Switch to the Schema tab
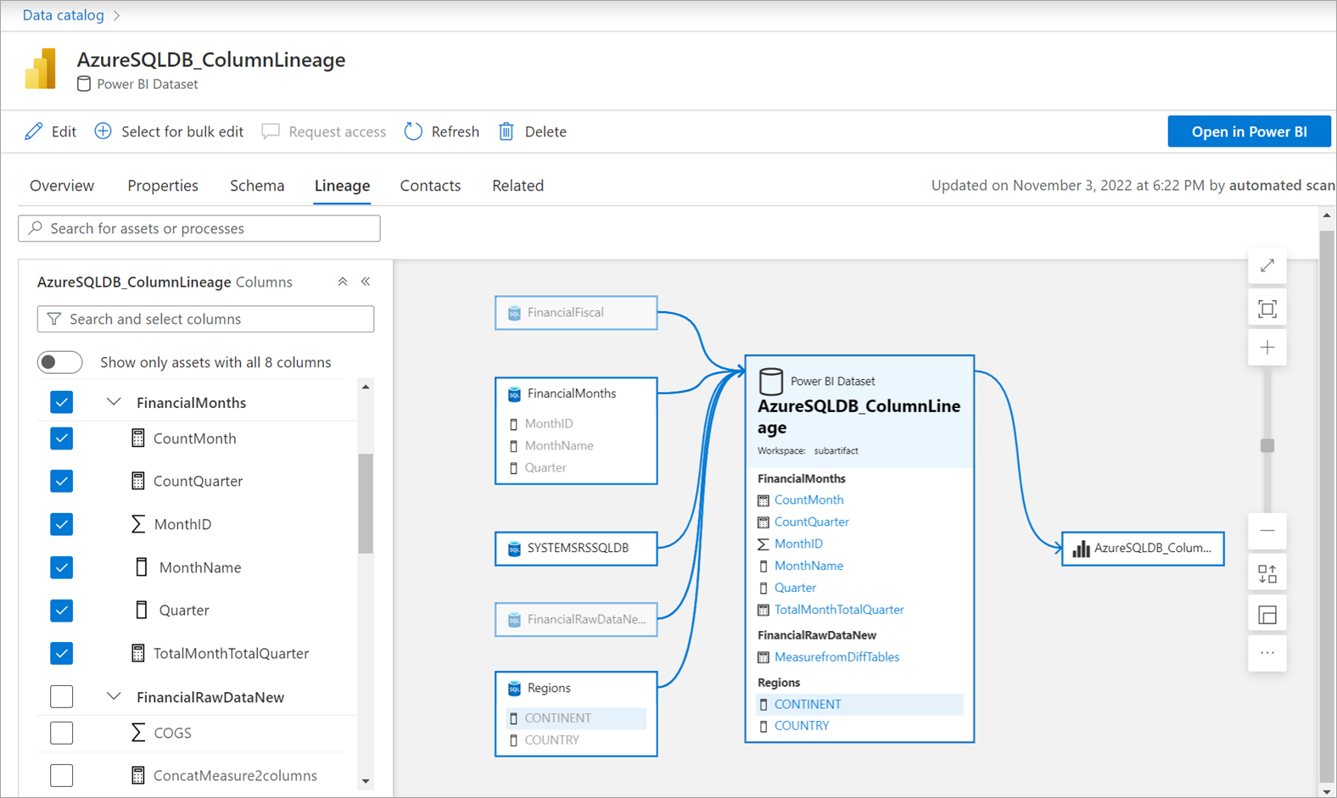Viewport: 1337px width, 798px height. click(257, 186)
